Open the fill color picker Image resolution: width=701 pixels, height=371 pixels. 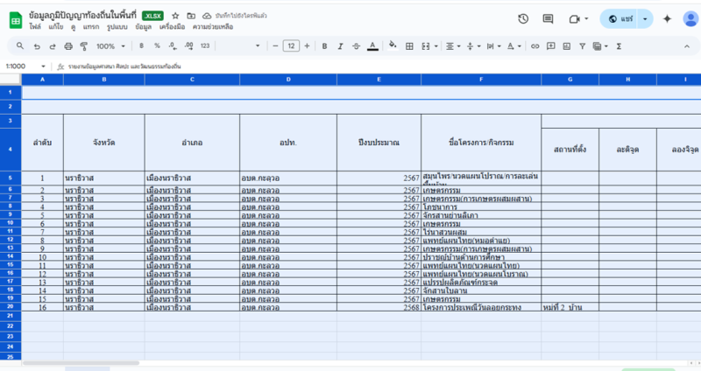click(x=393, y=45)
